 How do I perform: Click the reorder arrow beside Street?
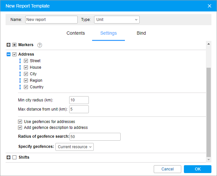(x=20, y=61)
